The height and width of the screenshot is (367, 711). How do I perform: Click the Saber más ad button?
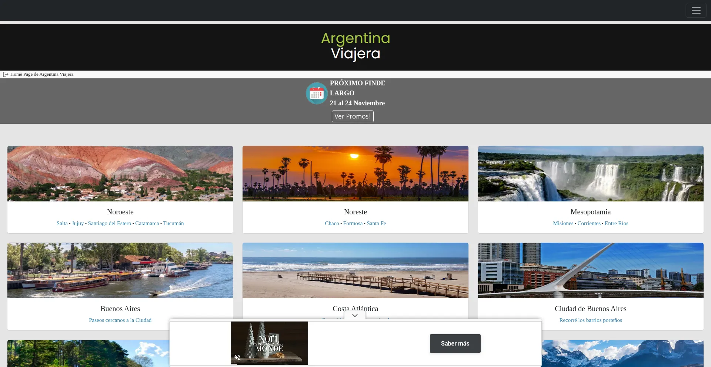tap(455, 343)
